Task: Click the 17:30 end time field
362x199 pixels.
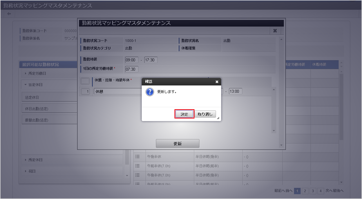Action: click(151, 60)
